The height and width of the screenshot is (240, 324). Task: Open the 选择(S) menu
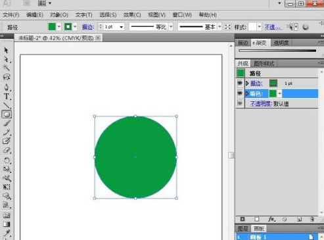108,15
